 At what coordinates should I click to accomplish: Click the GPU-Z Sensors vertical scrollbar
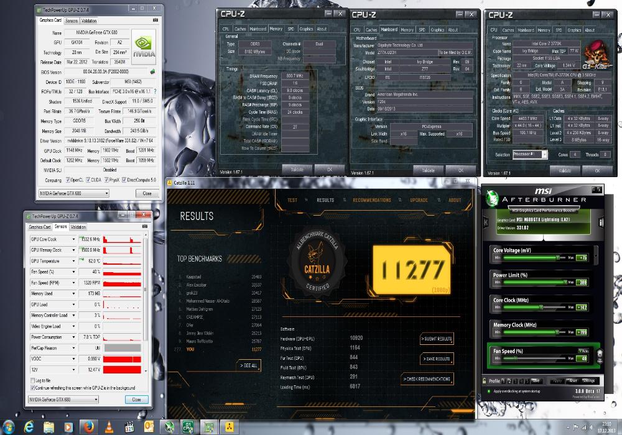click(145, 303)
